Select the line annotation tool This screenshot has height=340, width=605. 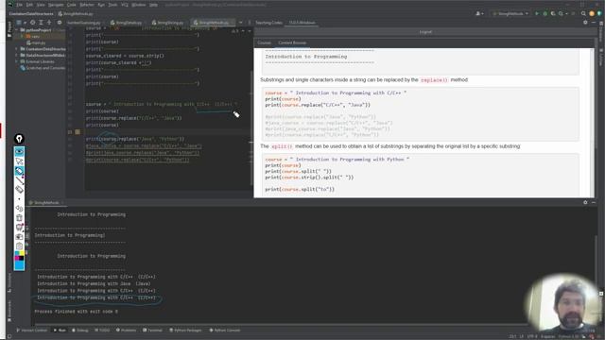point(19,180)
